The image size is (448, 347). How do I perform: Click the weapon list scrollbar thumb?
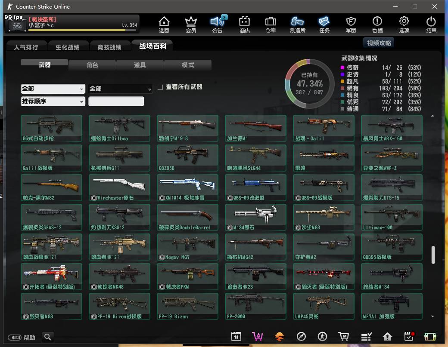point(433,255)
